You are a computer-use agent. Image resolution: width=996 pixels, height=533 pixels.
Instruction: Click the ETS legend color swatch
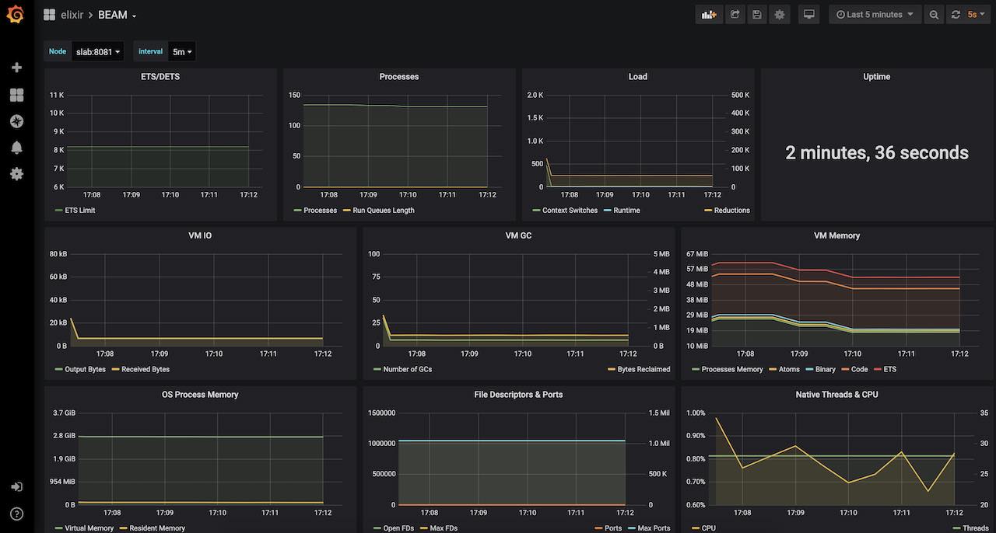coord(877,370)
